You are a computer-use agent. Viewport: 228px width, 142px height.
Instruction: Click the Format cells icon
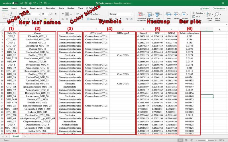pos(184,14)
